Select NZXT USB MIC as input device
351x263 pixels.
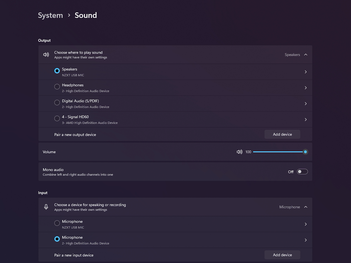pyautogui.click(x=57, y=223)
